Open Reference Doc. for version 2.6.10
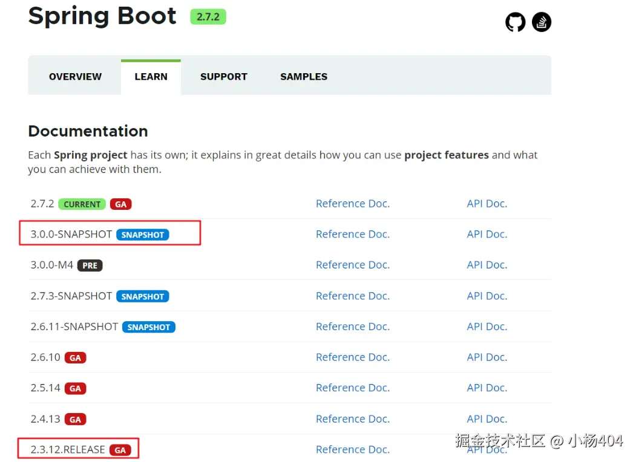Screen dimensions: 636x462 [352, 357]
